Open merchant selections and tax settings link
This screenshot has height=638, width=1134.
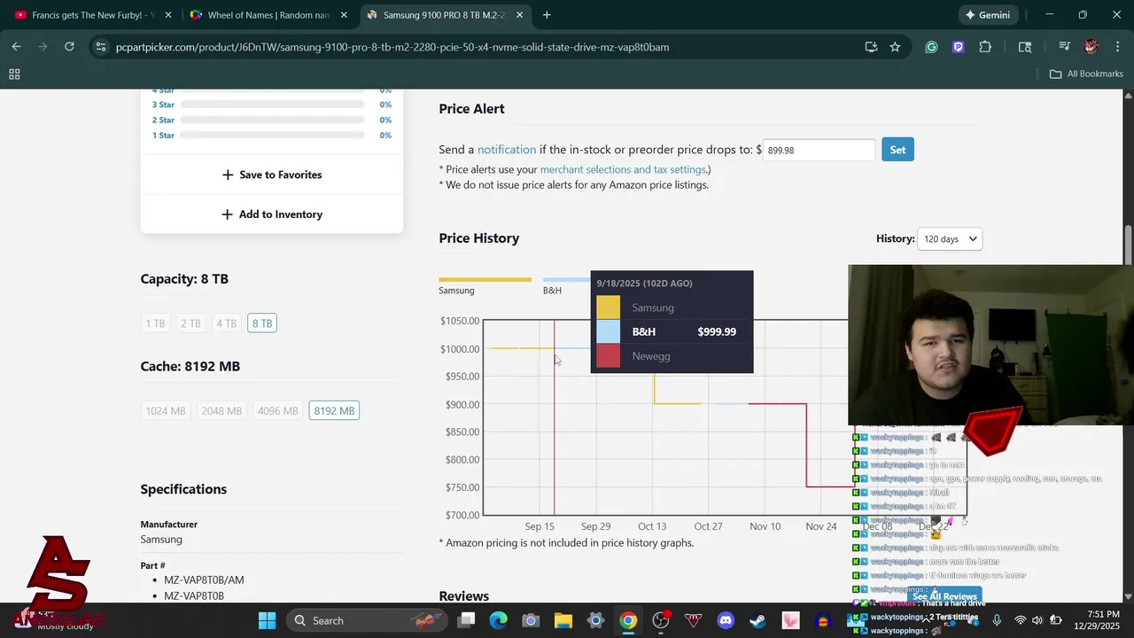click(623, 169)
